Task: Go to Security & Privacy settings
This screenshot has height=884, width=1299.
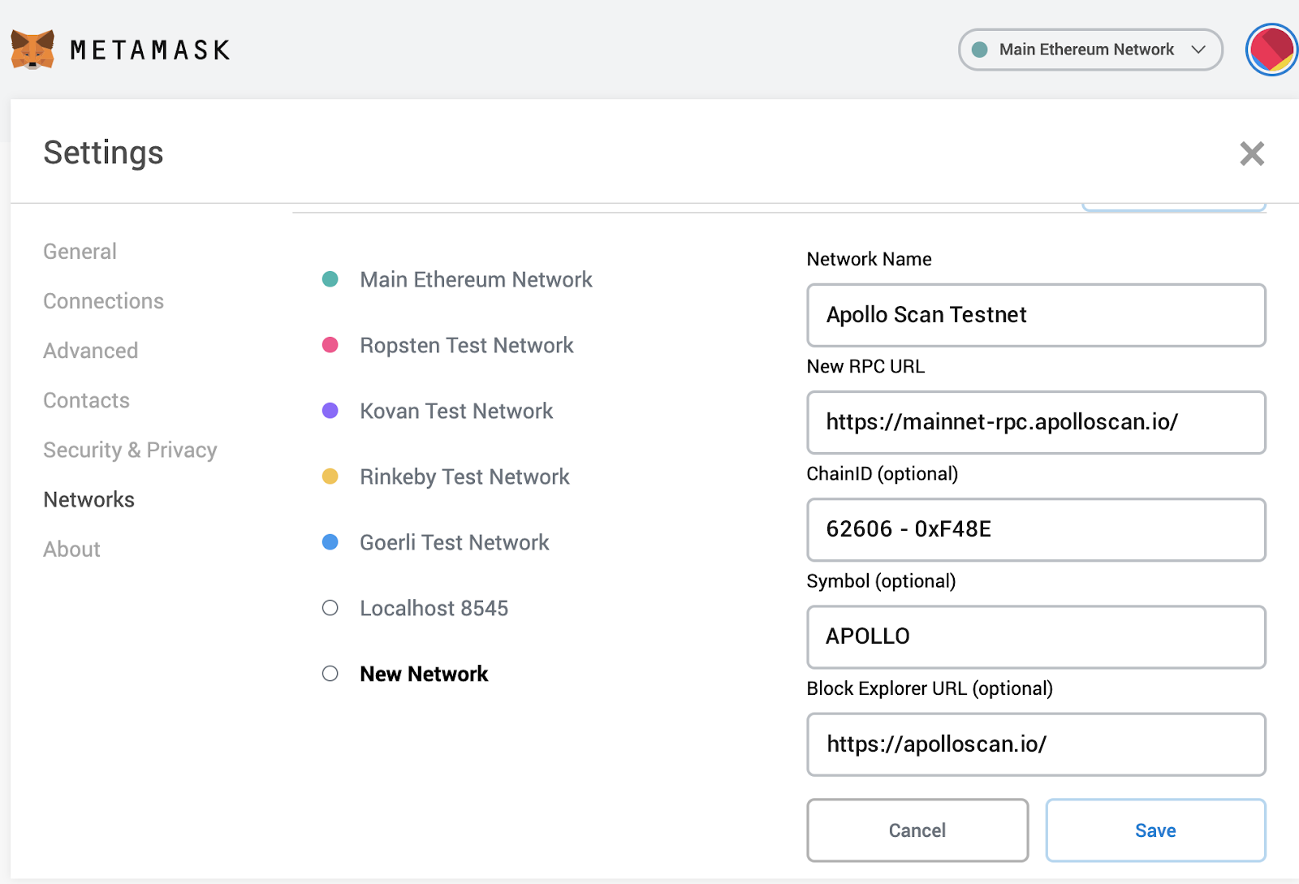Action: pos(130,450)
